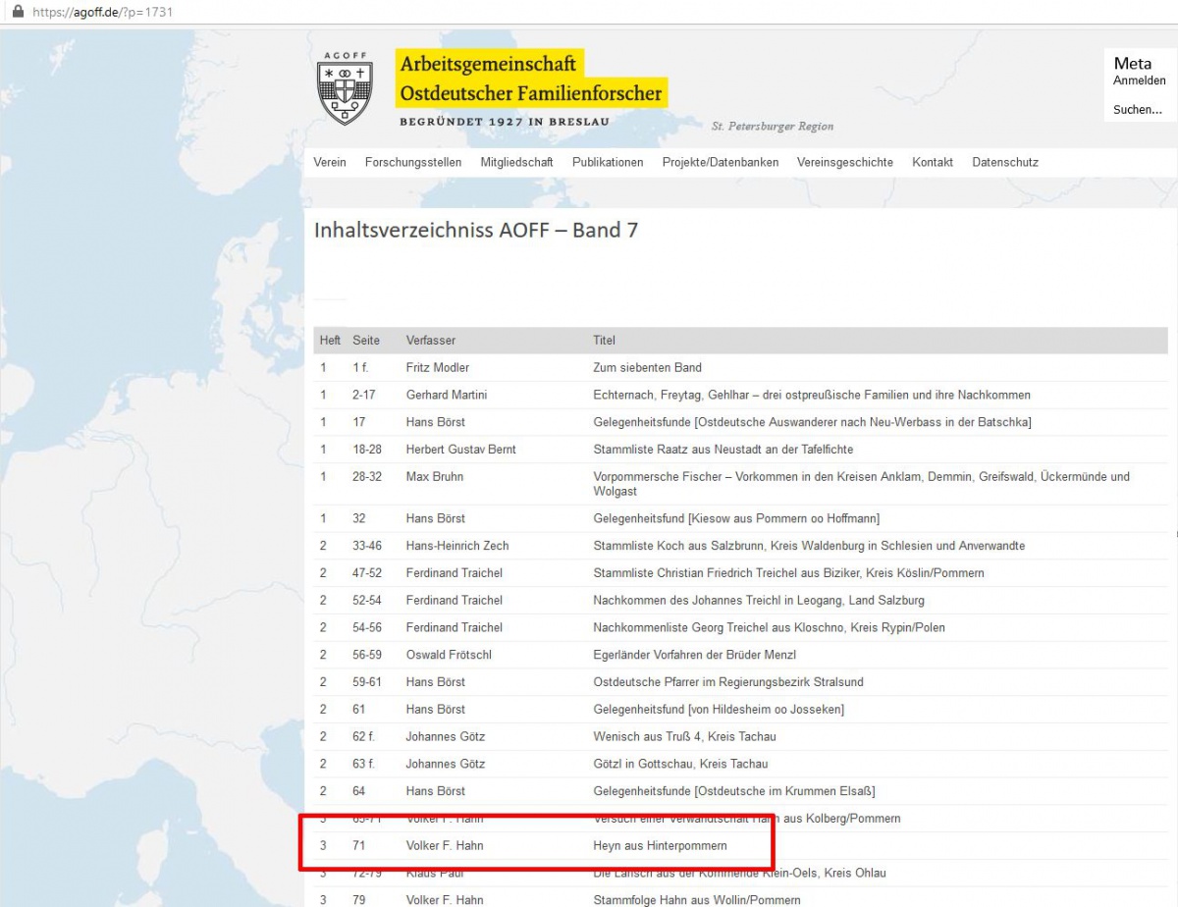Click the Verfasser column header
1178x907 pixels.
(x=431, y=341)
